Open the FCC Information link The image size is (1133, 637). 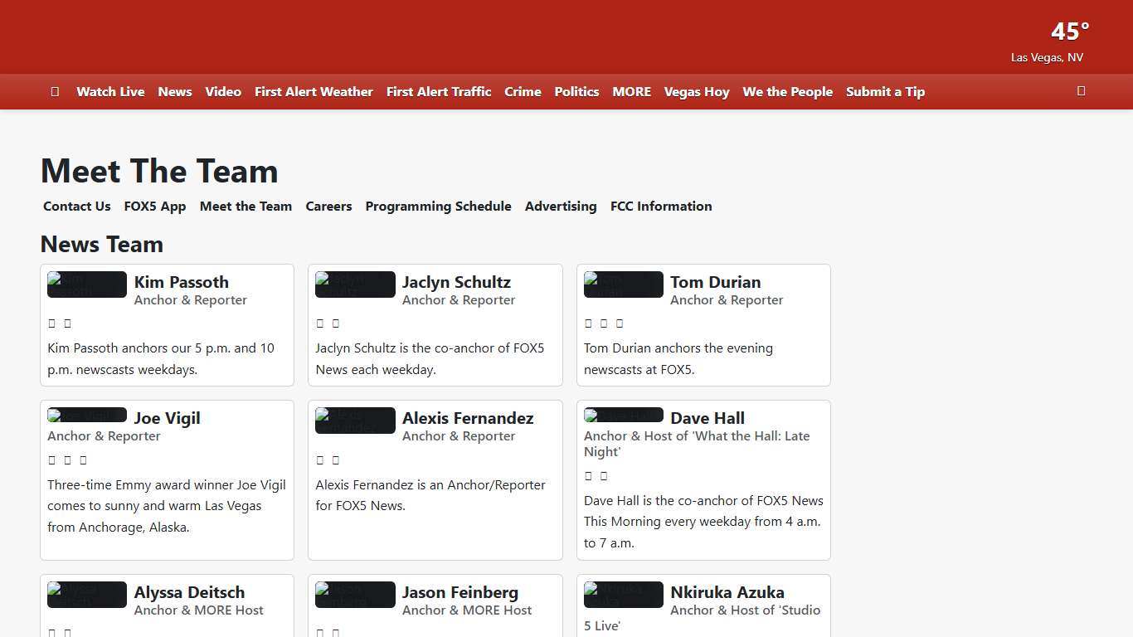click(x=661, y=207)
